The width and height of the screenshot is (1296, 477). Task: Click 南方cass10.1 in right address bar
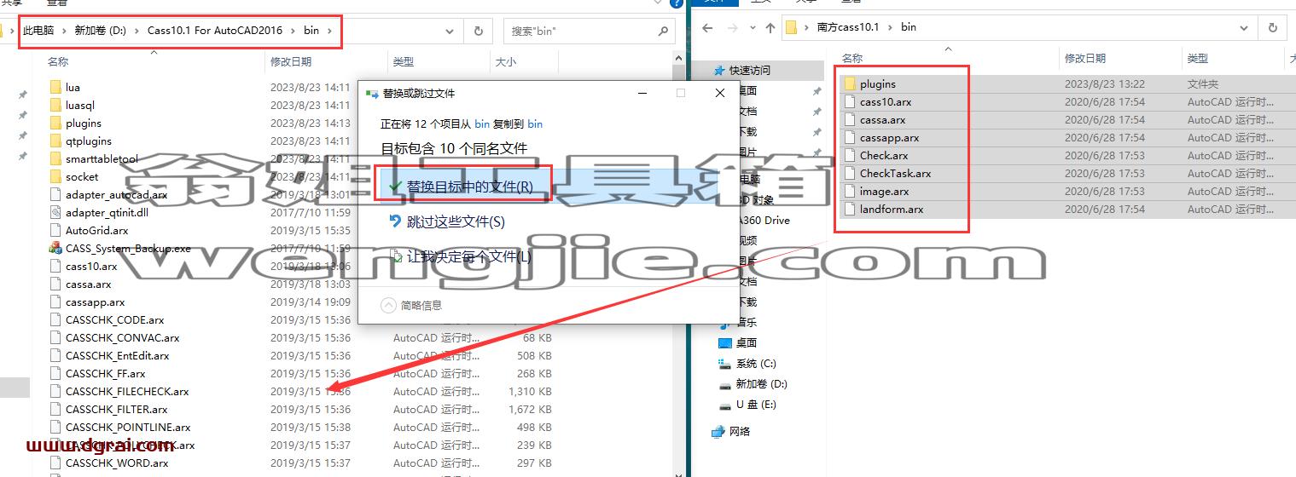847,27
